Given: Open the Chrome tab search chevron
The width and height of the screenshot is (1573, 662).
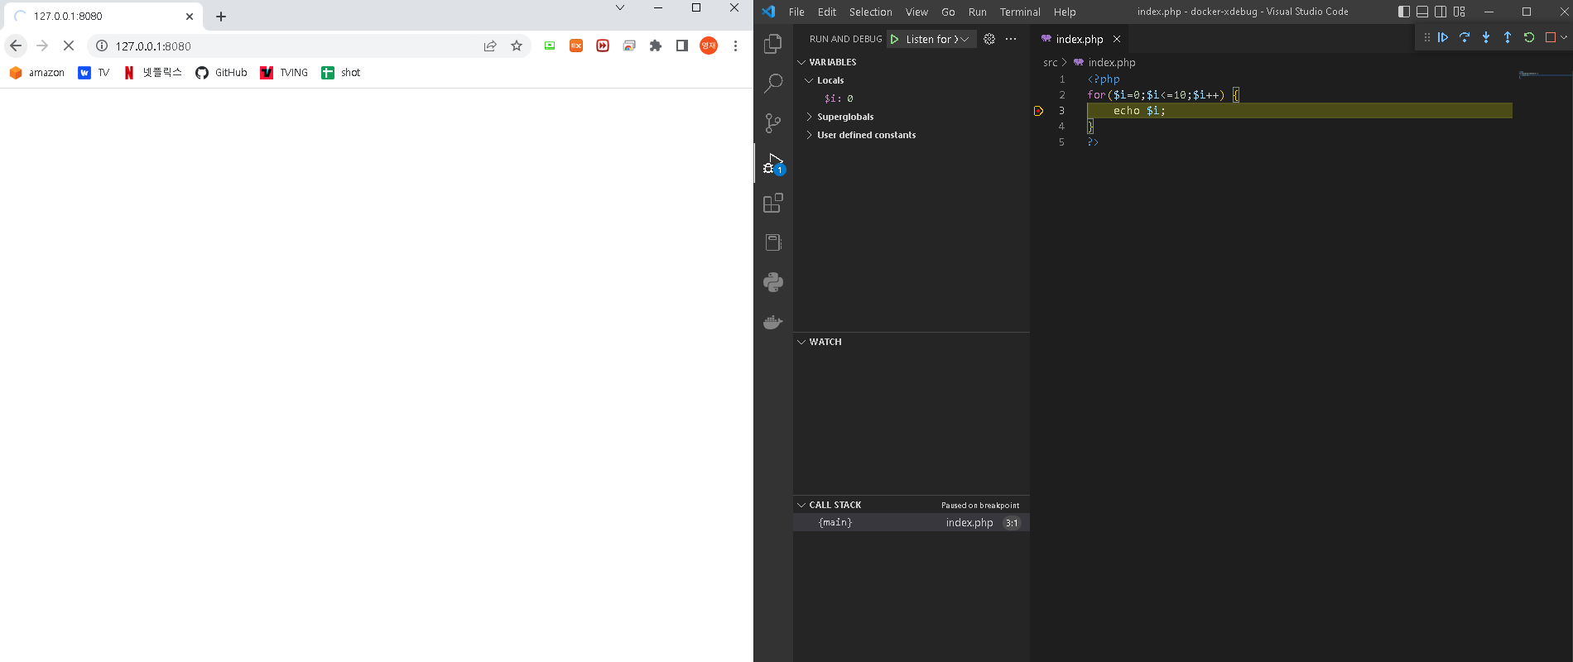Looking at the screenshot, I should [x=619, y=8].
